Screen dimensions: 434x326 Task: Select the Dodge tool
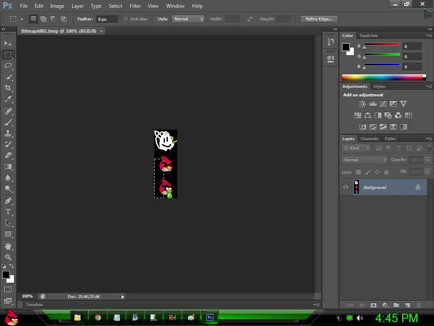click(8, 189)
